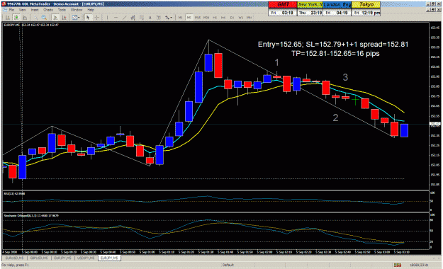The image size is (443, 269).
Task: Open the Tools menu
Action: coord(62,10)
